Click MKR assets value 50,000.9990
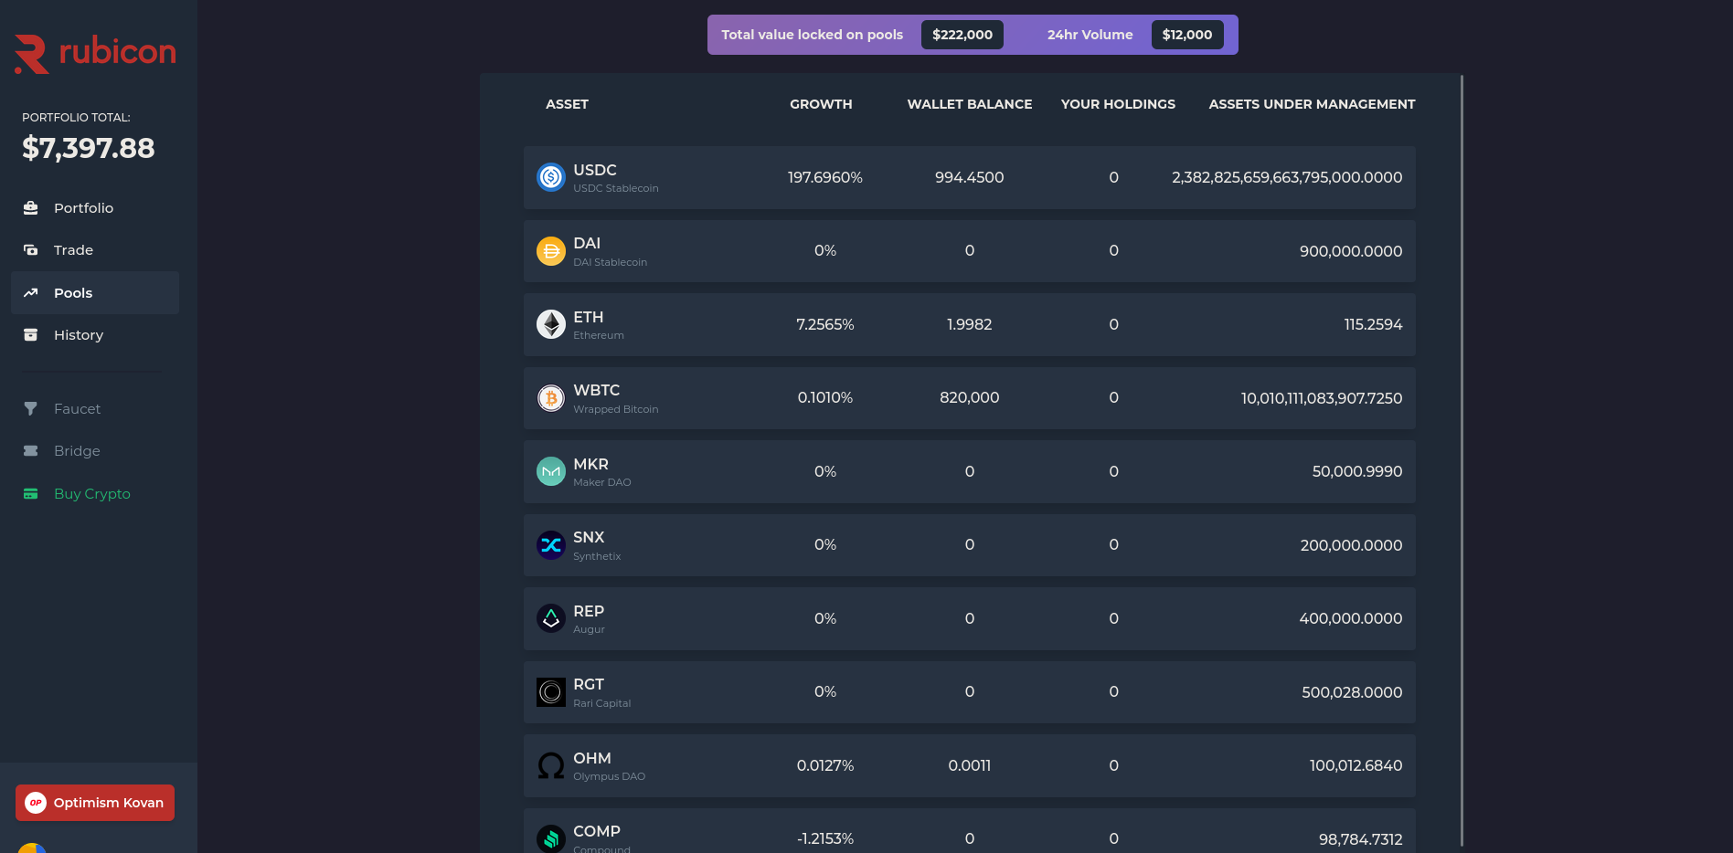The width and height of the screenshot is (1733, 853). (x=1357, y=471)
